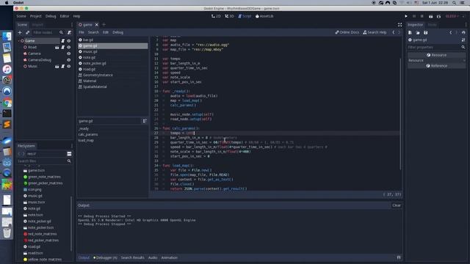The width and height of the screenshot is (470, 264).
Task: Save resource icon in Inspector
Action: click(x=425, y=32)
